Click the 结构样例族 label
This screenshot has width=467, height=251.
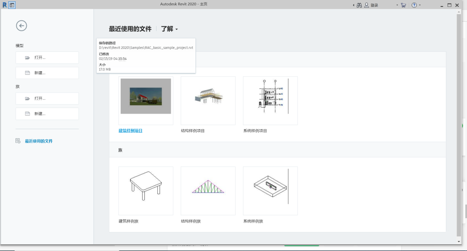point(191,221)
